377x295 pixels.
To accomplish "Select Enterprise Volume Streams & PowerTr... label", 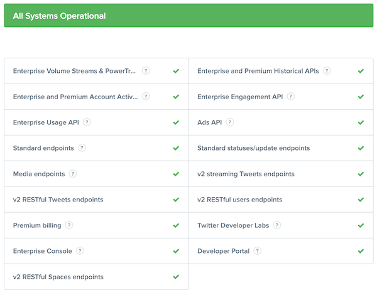I will click(x=74, y=71).
